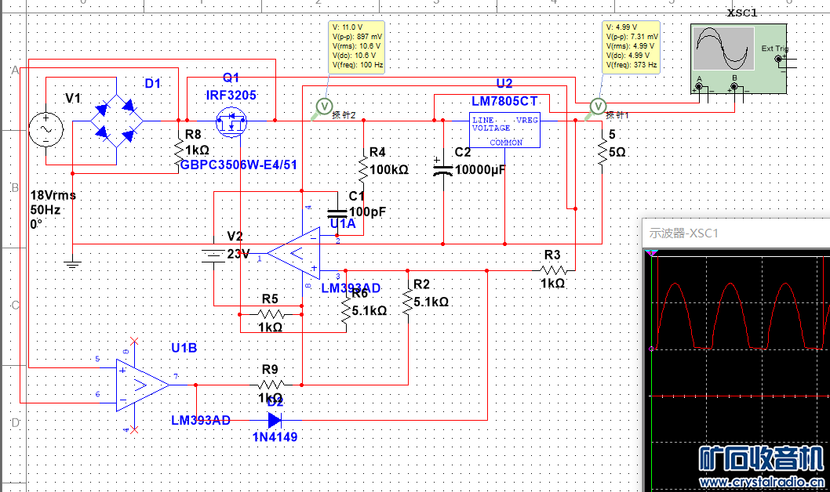Select the U1B comparator triangle

click(142, 385)
